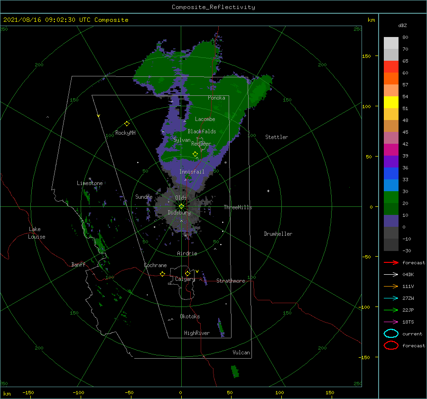Click the red forecast arrow in legend
Screen dimensions: 427x399
tap(391, 262)
